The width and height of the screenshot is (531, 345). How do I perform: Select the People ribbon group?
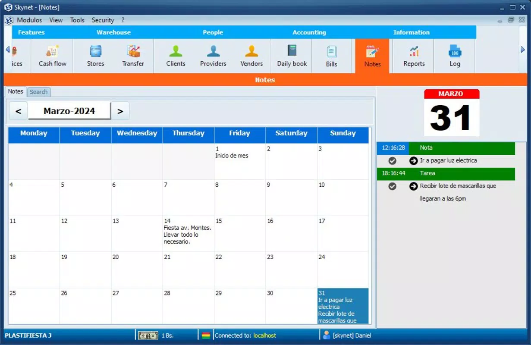[213, 32]
